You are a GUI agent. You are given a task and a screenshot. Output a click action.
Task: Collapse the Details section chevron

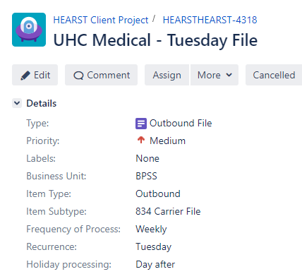point(17,103)
